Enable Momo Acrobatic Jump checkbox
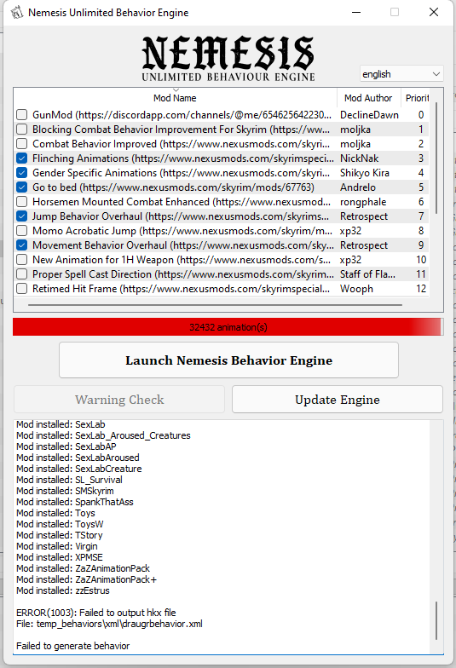Screen dimensions: 456x668 click(x=22, y=230)
